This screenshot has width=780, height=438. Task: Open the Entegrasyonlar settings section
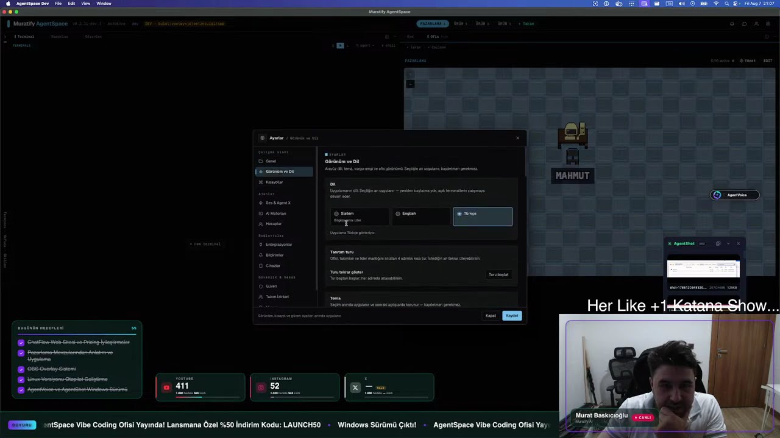(x=284, y=245)
